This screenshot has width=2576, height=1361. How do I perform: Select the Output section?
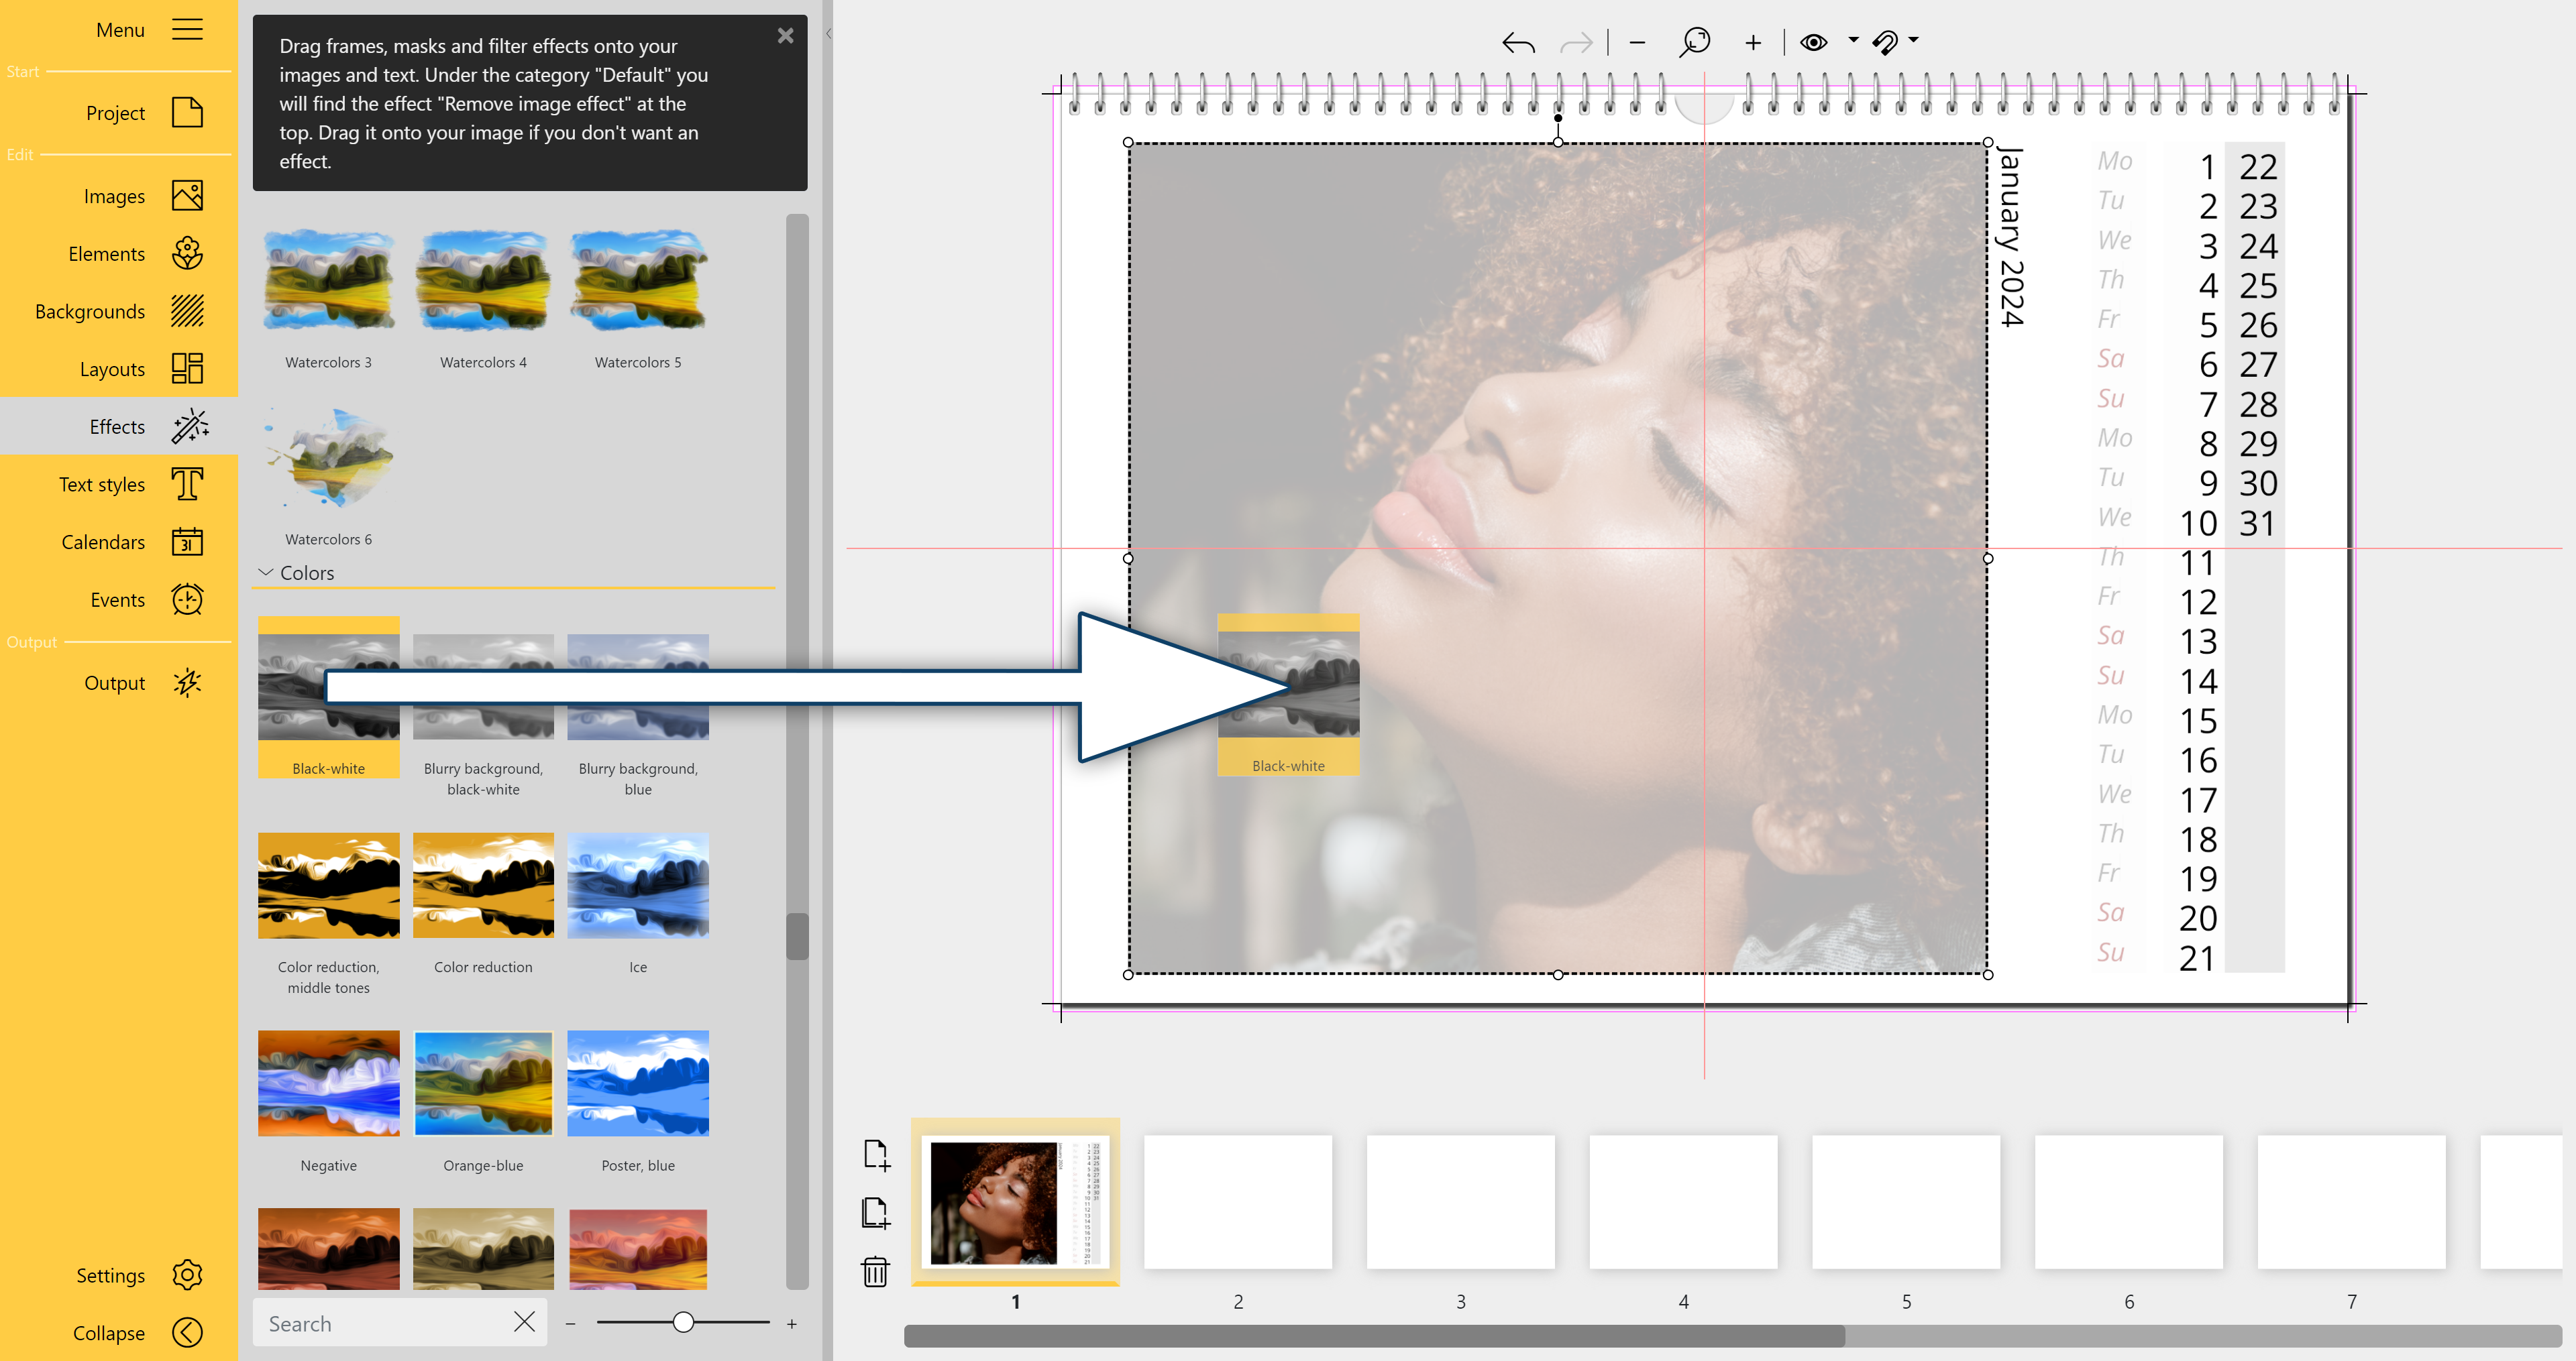(115, 683)
